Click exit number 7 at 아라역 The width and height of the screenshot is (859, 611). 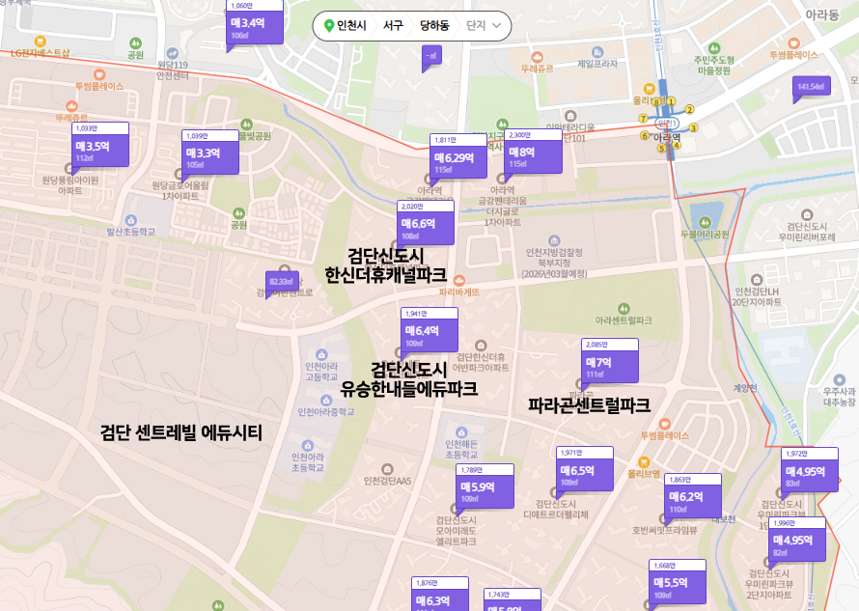(644, 119)
